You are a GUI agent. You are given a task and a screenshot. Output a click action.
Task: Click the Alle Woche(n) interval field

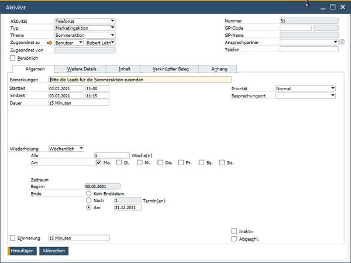point(112,155)
